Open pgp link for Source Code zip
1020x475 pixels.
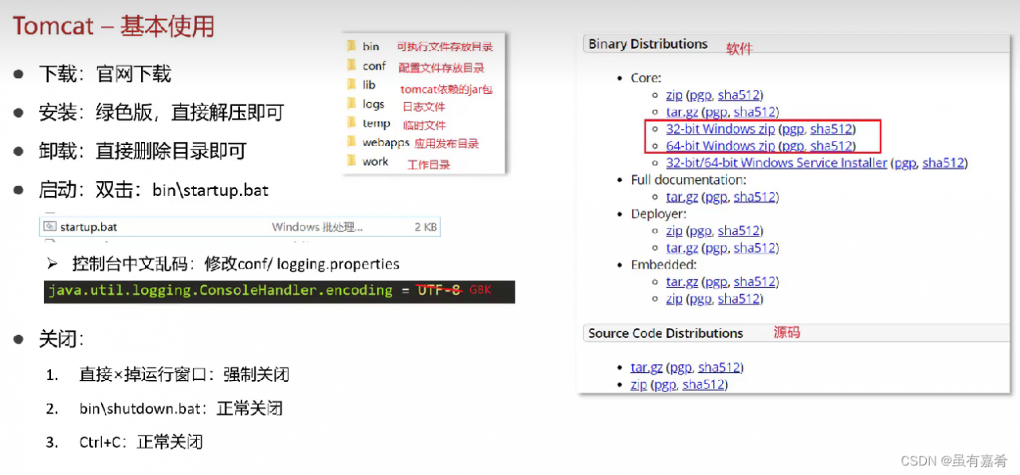coord(665,384)
